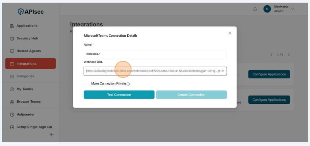Go to next page of integrations
Image resolution: width=310 pixels, height=146 pixels.
(289, 55)
